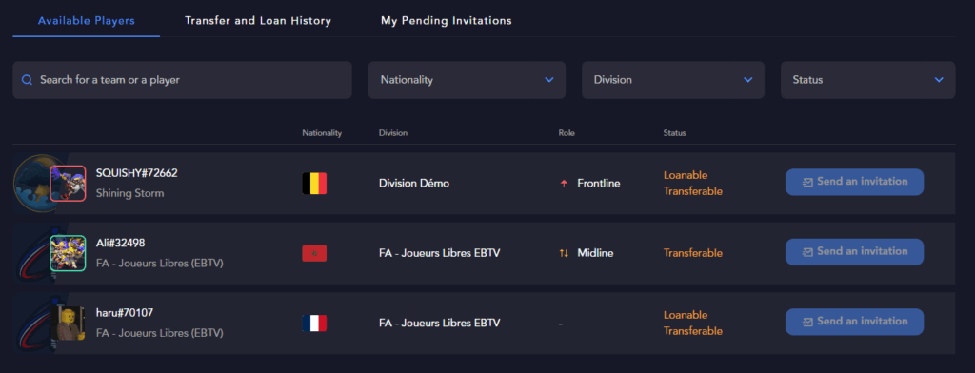Switch to My Pending Invitations tab

pos(447,21)
